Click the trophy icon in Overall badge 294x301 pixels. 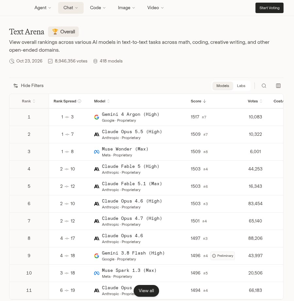point(55,32)
